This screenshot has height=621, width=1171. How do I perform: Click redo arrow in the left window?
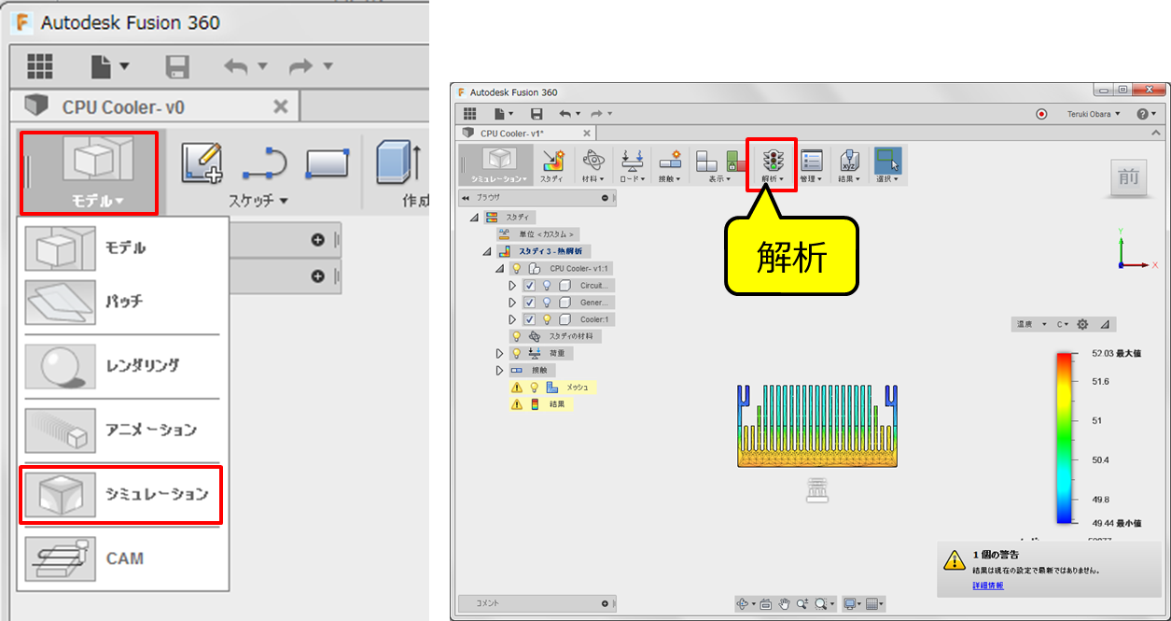click(302, 66)
